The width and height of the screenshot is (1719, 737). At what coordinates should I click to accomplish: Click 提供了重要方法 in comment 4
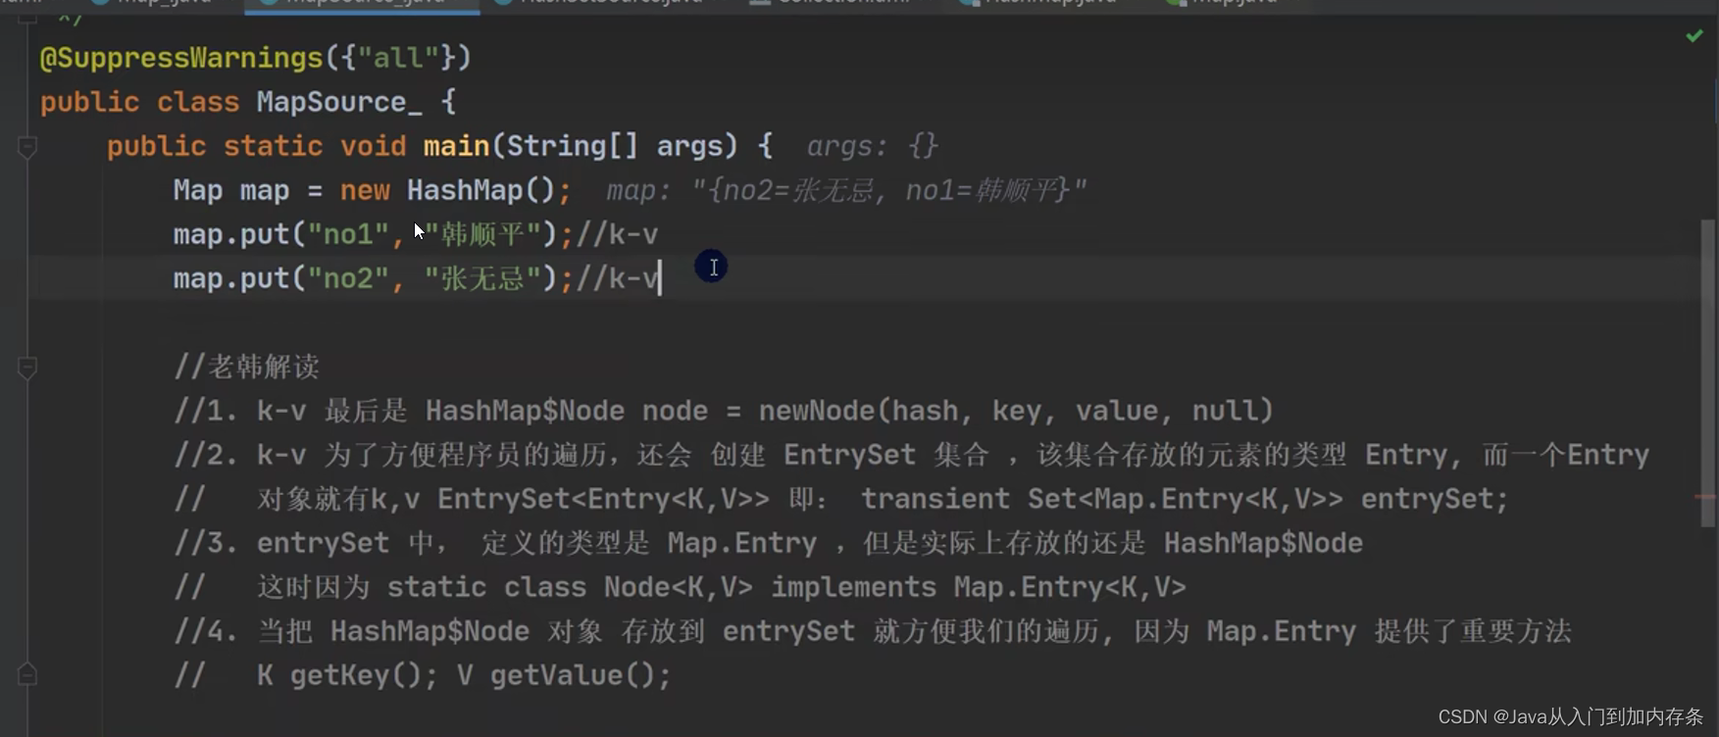pyautogui.click(x=1473, y=631)
